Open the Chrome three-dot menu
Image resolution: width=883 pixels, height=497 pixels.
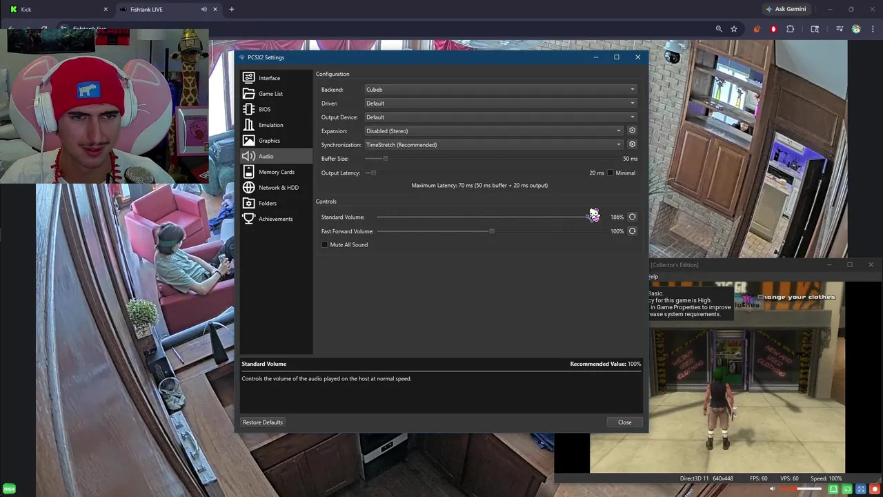873,29
